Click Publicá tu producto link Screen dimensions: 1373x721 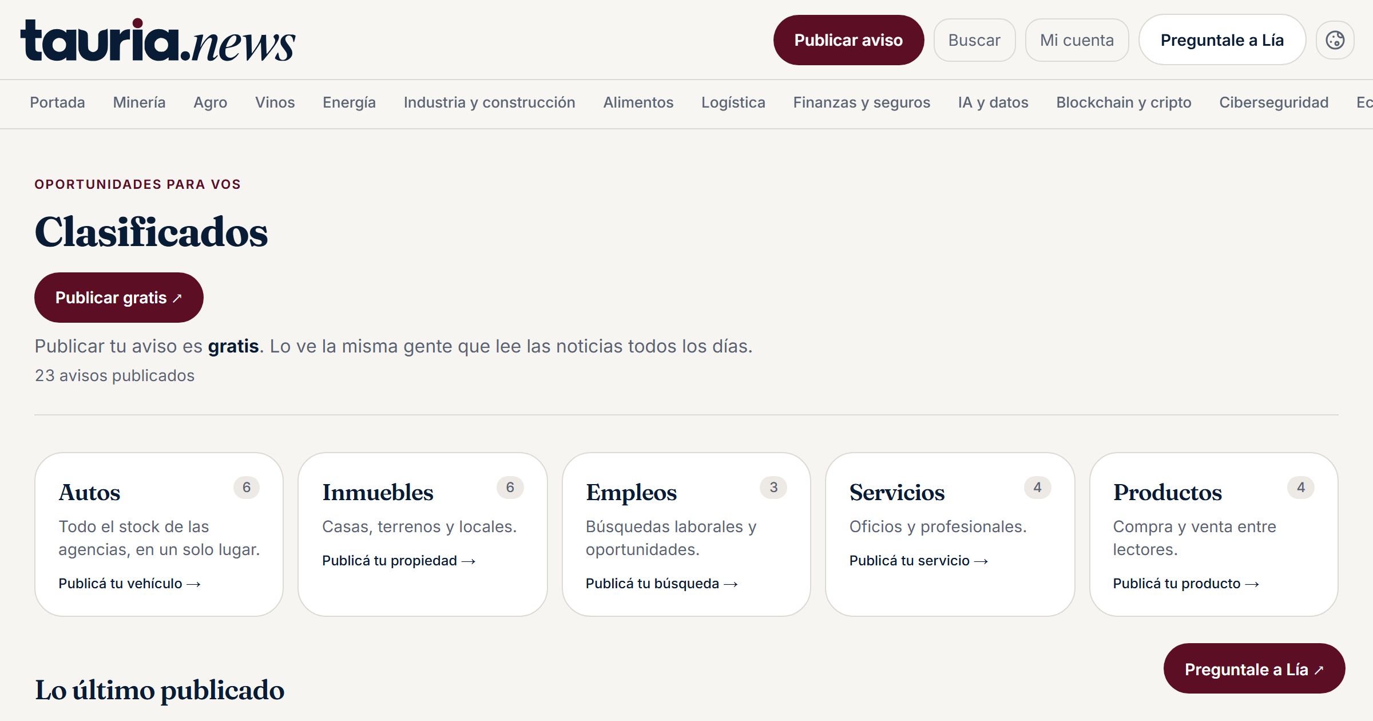1186,584
